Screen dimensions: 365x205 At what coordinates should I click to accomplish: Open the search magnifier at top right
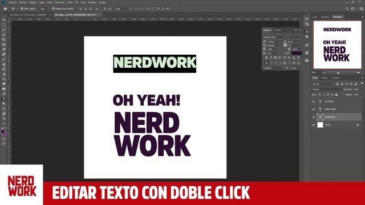[347, 9]
